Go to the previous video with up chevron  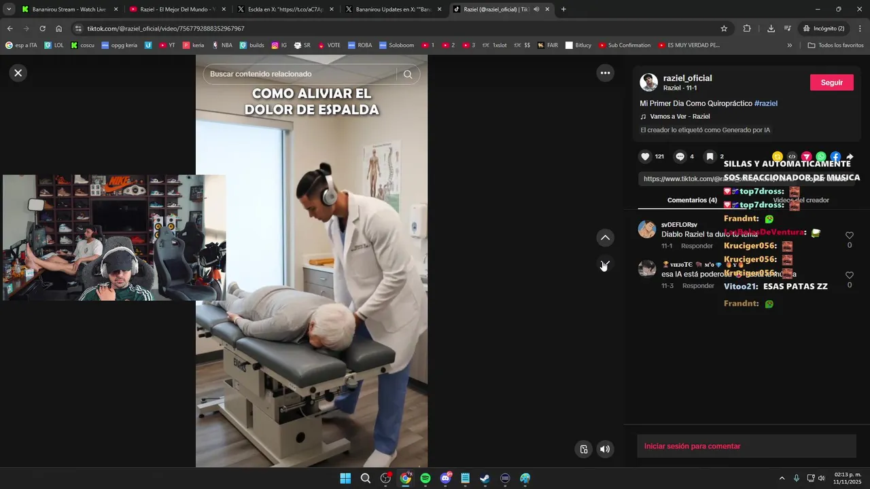[605, 238]
